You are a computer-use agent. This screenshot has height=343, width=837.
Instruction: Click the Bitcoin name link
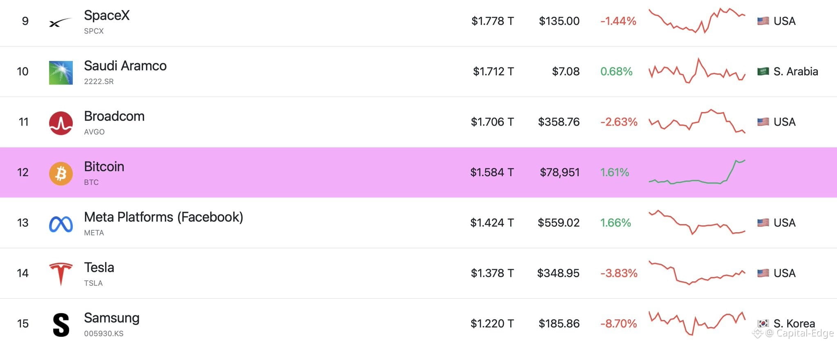click(104, 167)
